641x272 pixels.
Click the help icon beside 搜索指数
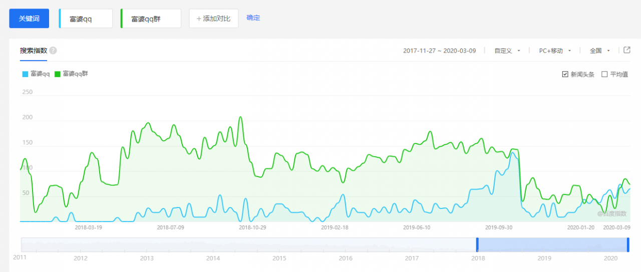(x=53, y=50)
